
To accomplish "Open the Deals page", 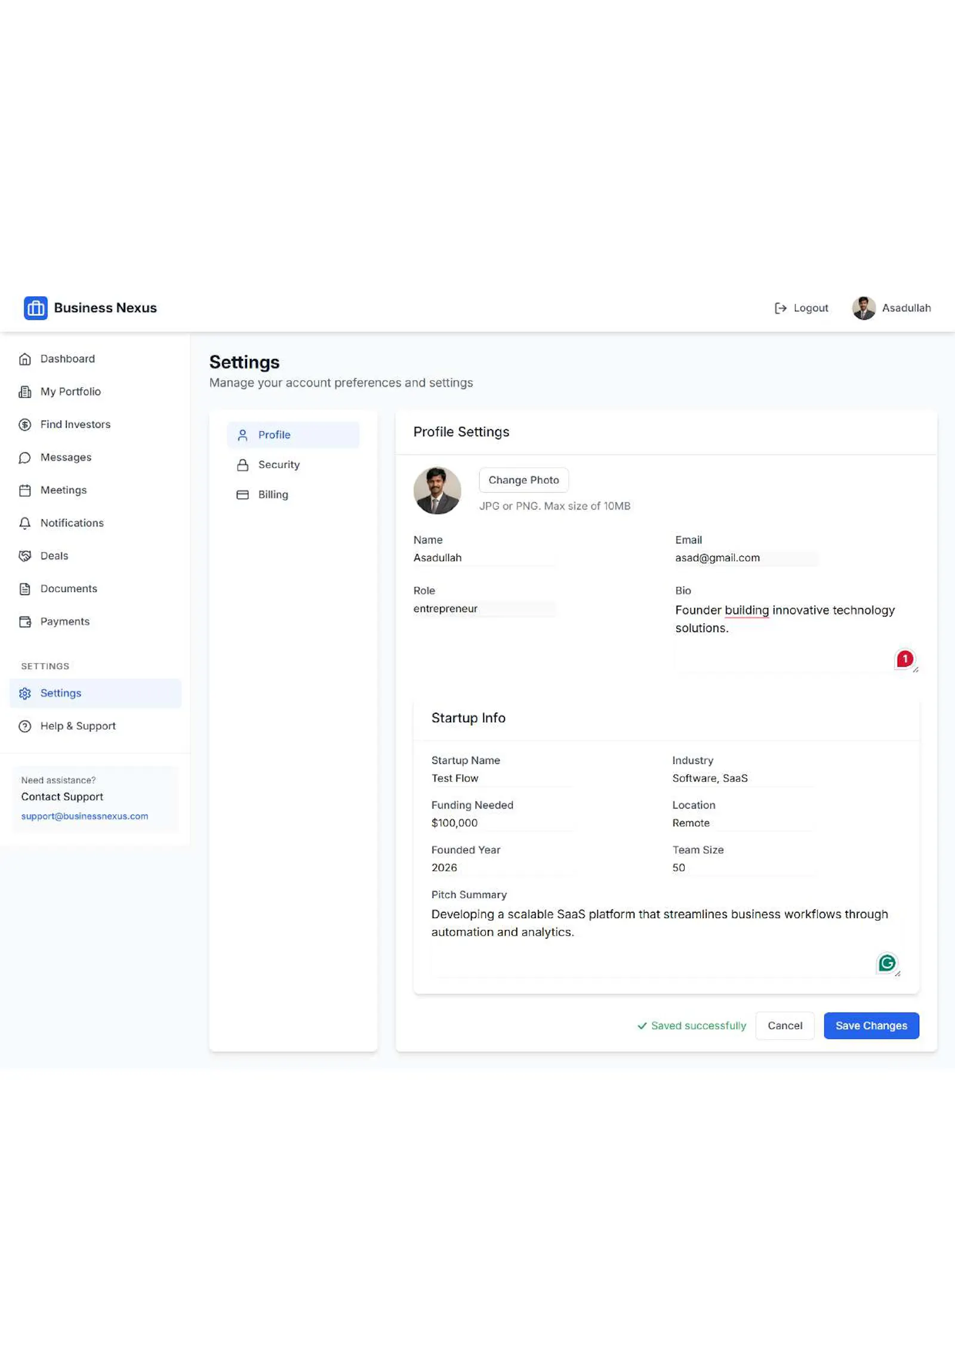I will tap(95, 556).
